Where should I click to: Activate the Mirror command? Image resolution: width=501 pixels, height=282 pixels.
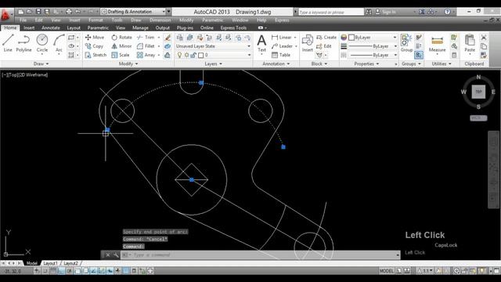point(121,46)
